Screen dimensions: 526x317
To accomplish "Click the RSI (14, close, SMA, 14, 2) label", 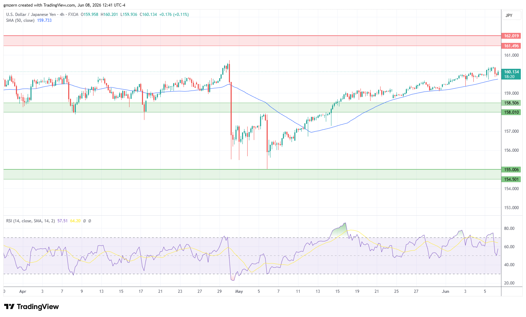I will [30, 221].
